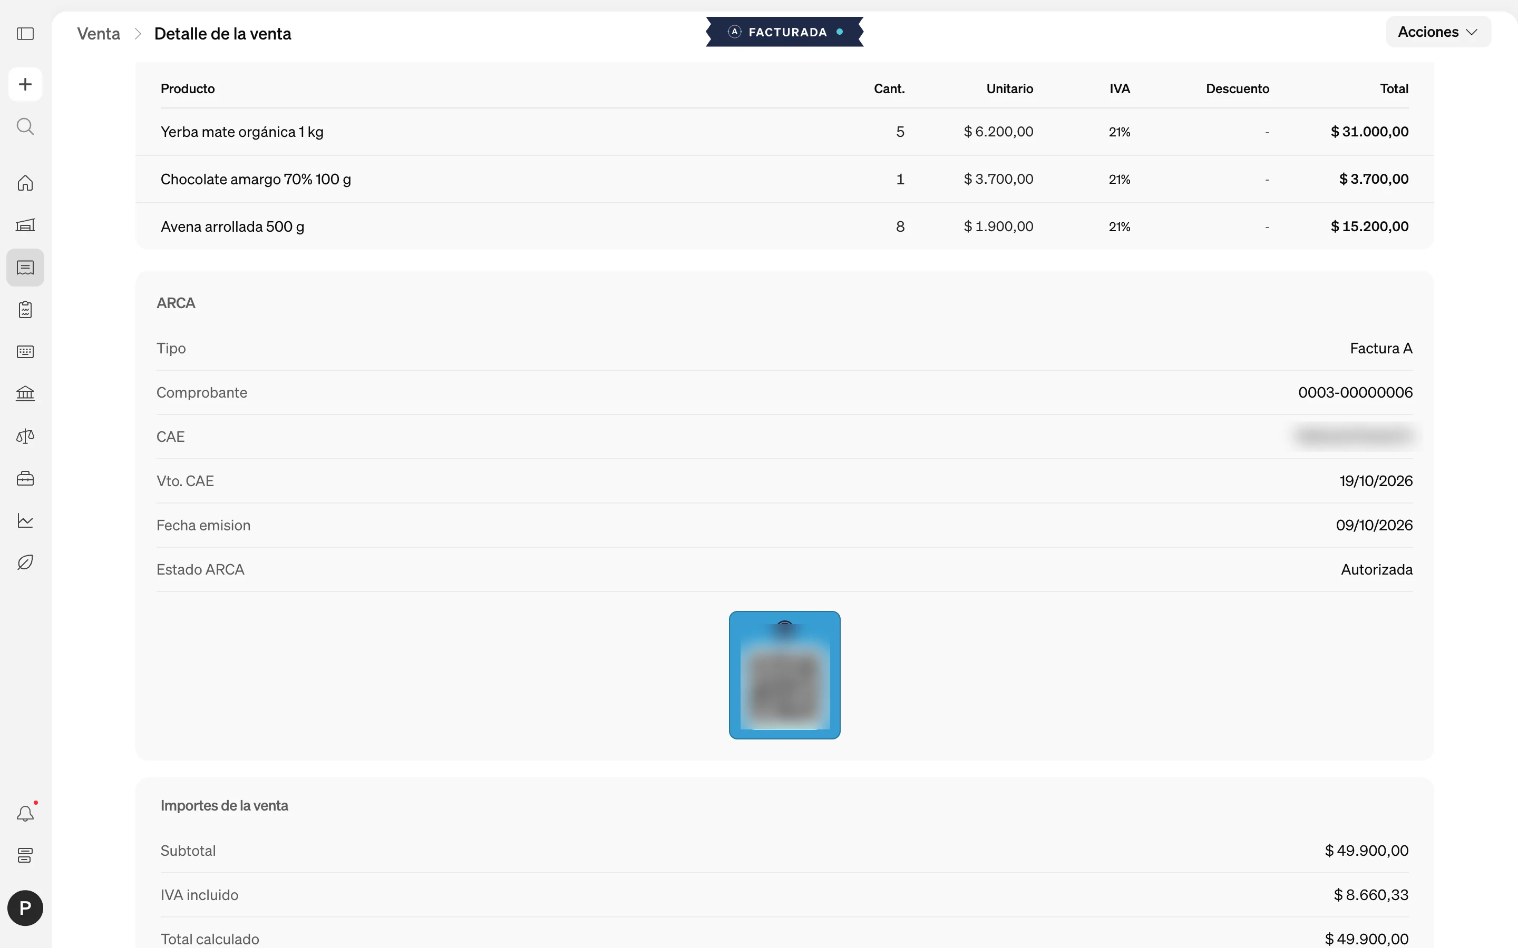Click the Cant. column header
Screen dimensions: 1518x948
coord(889,88)
